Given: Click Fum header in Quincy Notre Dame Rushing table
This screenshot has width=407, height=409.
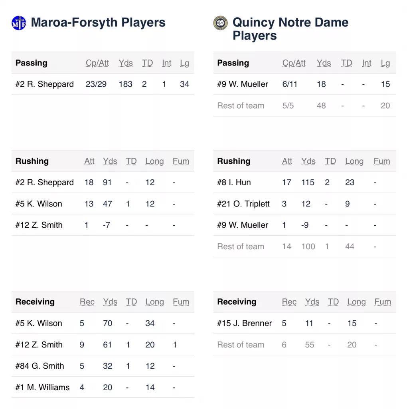Looking at the screenshot, I should click(382, 161).
